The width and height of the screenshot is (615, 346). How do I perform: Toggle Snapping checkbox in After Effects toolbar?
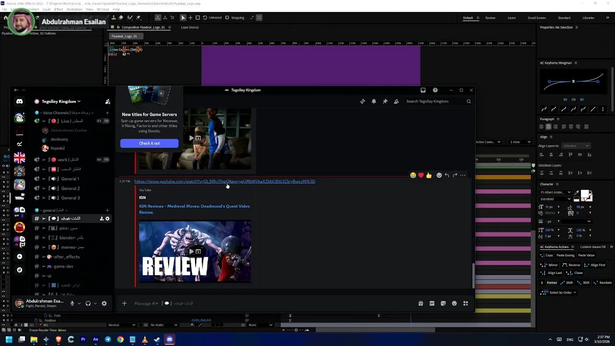click(x=228, y=18)
